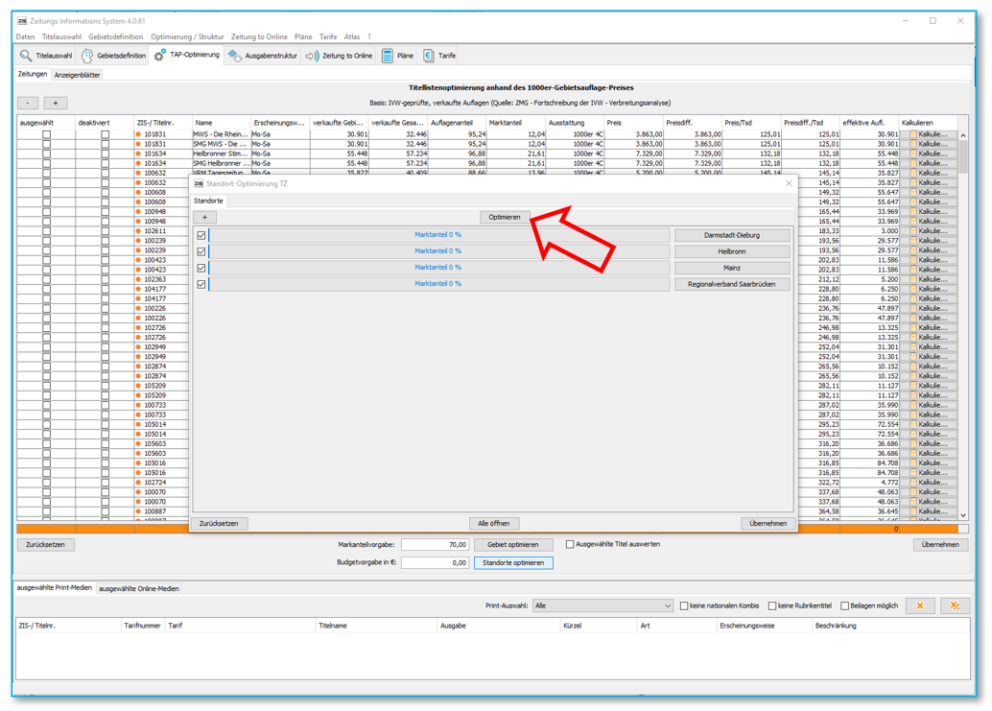Open the Print-Auswahl dropdown
This screenshot has width=992, height=711.
tap(602, 606)
